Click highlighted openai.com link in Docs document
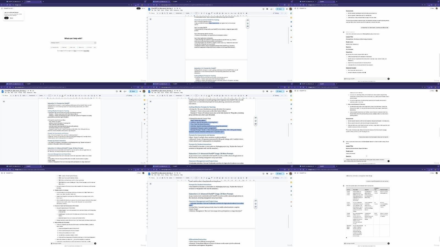Screen dimensions: 440x247 214,23
